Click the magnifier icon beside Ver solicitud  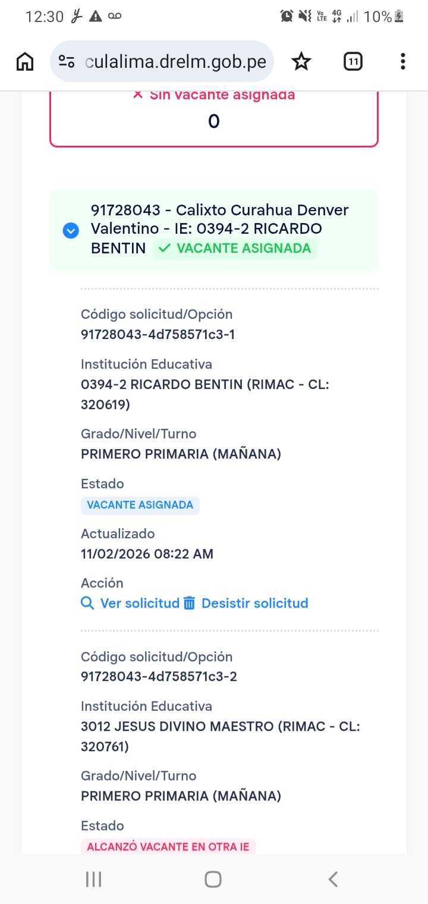pos(87,603)
